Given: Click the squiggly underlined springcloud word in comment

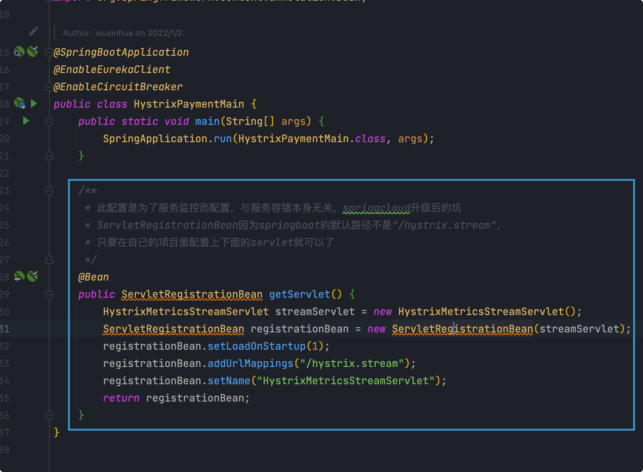Looking at the screenshot, I should coord(376,208).
